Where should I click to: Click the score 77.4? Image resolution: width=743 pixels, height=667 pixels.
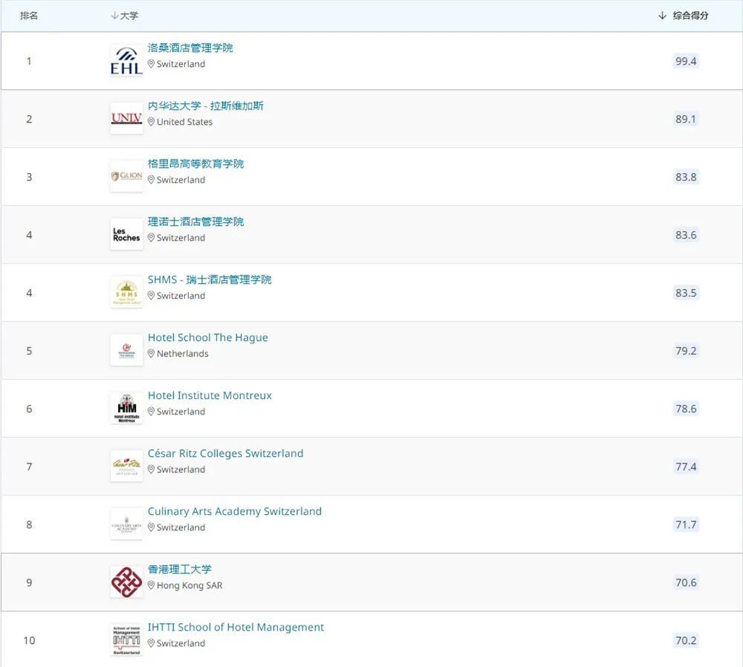(x=686, y=466)
